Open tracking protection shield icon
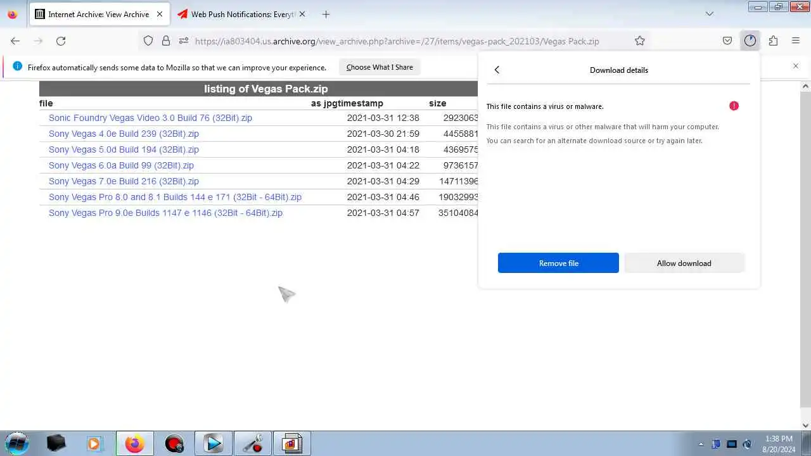This screenshot has width=811, height=456. pos(148,41)
